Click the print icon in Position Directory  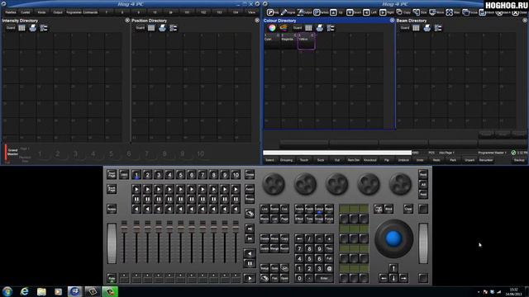pyautogui.click(x=162, y=28)
